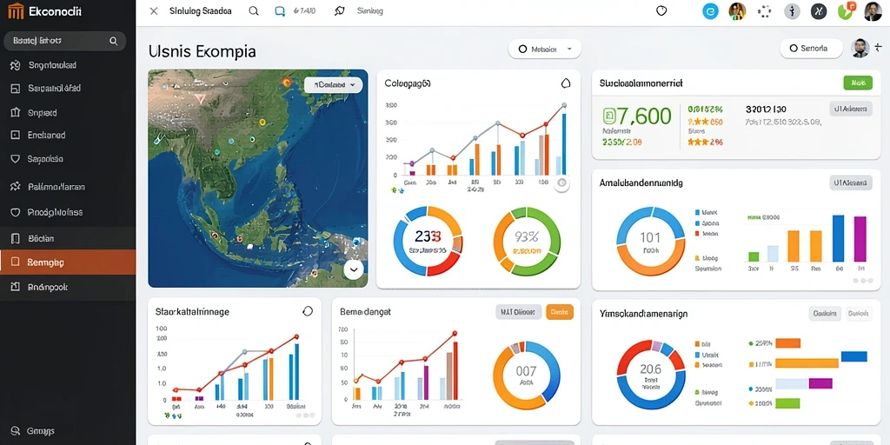Viewport: 890px width, 445px height.
Task: Click the droplet icon on Coloopag card
Action: point(565,83)
